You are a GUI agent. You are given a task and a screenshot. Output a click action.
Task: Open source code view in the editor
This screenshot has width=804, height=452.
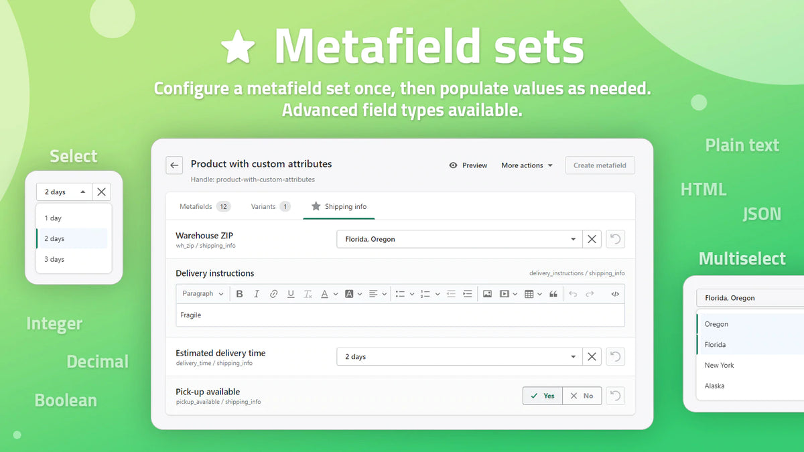(x=615, y=294)
